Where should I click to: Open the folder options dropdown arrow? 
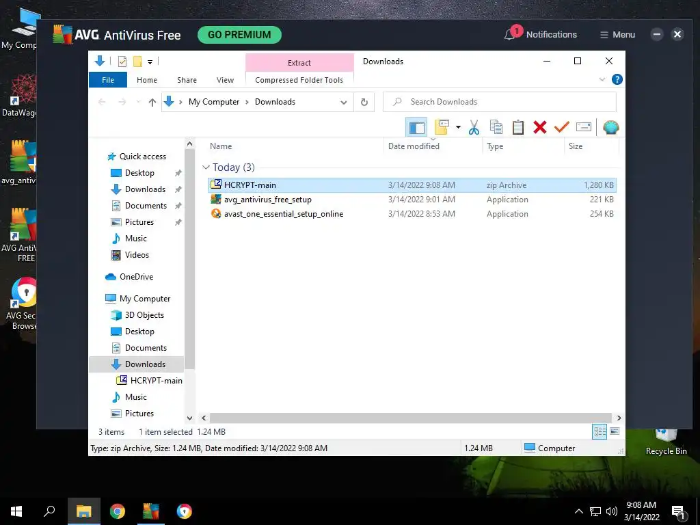point(458,128)
